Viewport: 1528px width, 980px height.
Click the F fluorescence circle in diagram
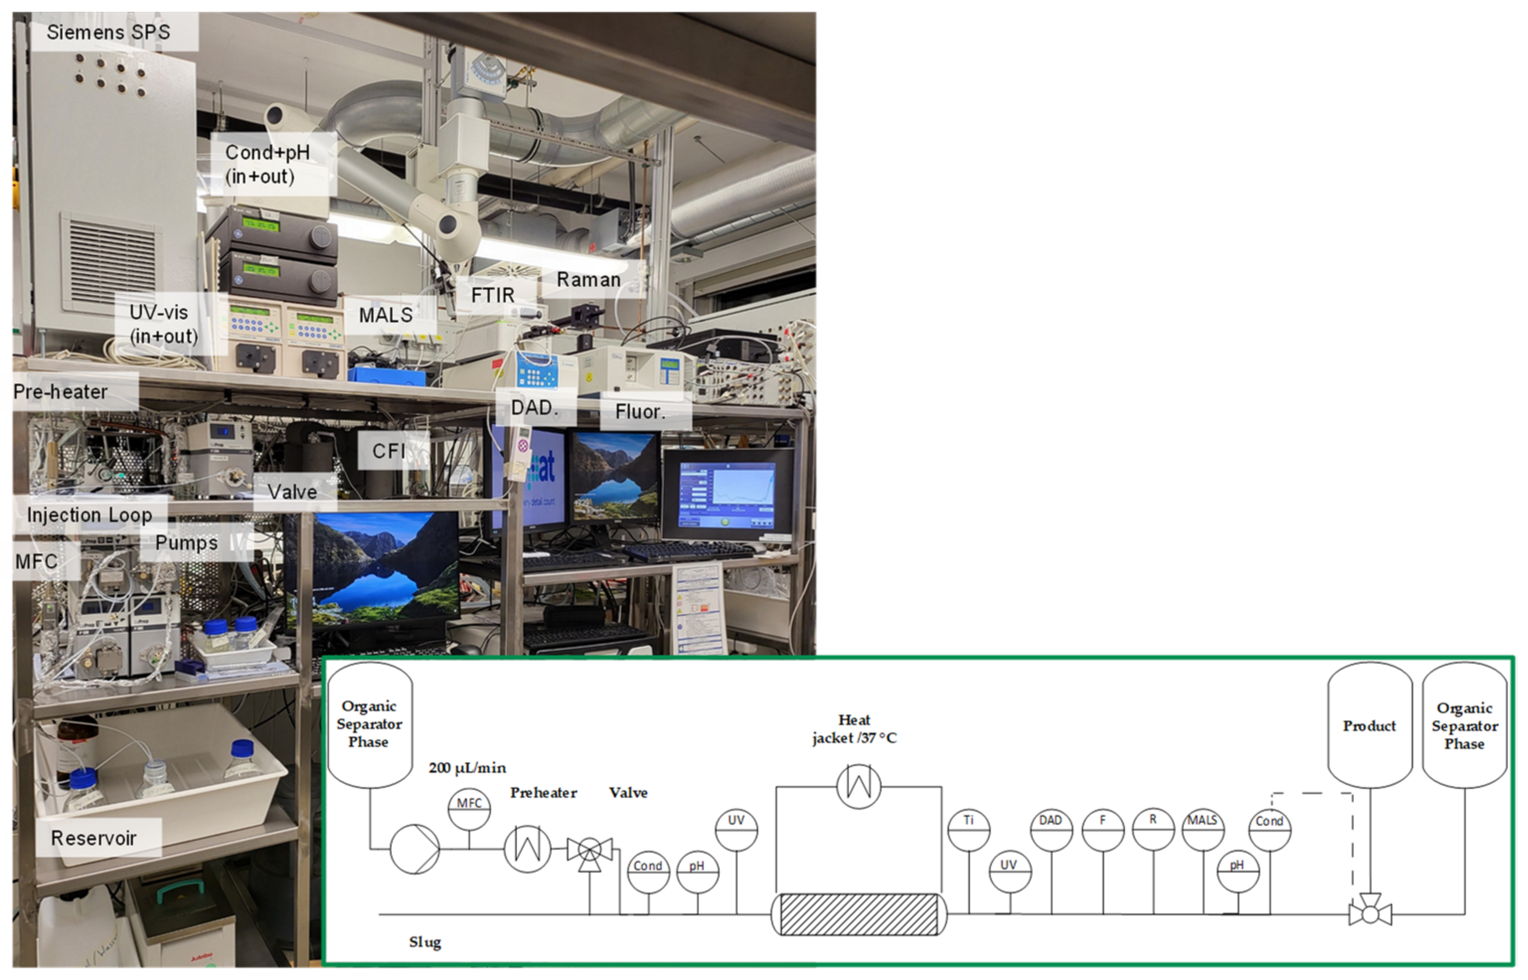1103,829
